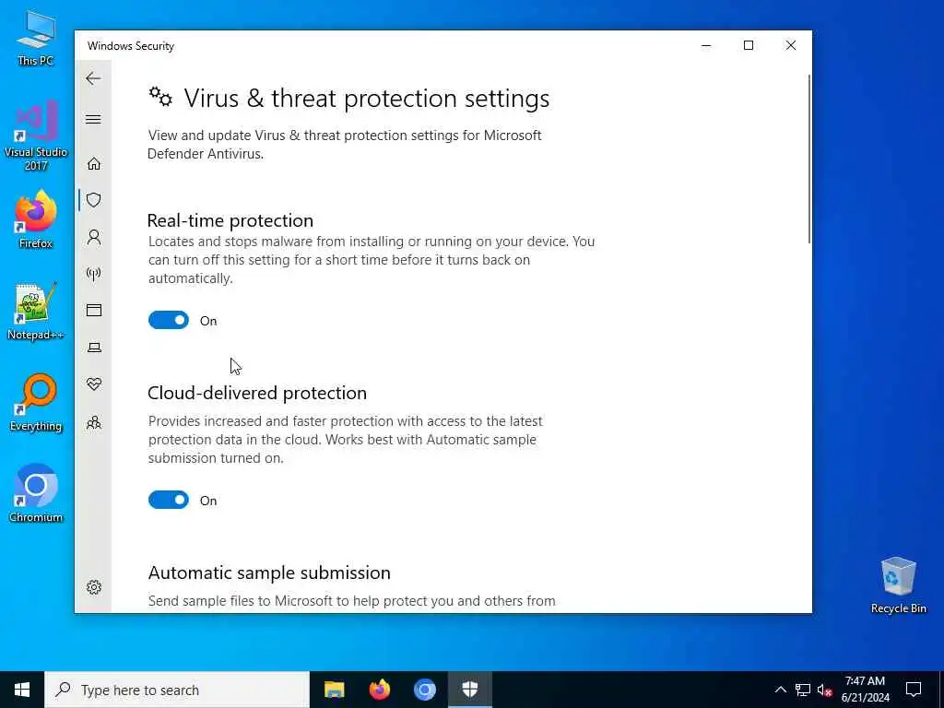Show hidden system tray icons
The height and width of the screenshot is (708, 944).
tap(780, 690)
